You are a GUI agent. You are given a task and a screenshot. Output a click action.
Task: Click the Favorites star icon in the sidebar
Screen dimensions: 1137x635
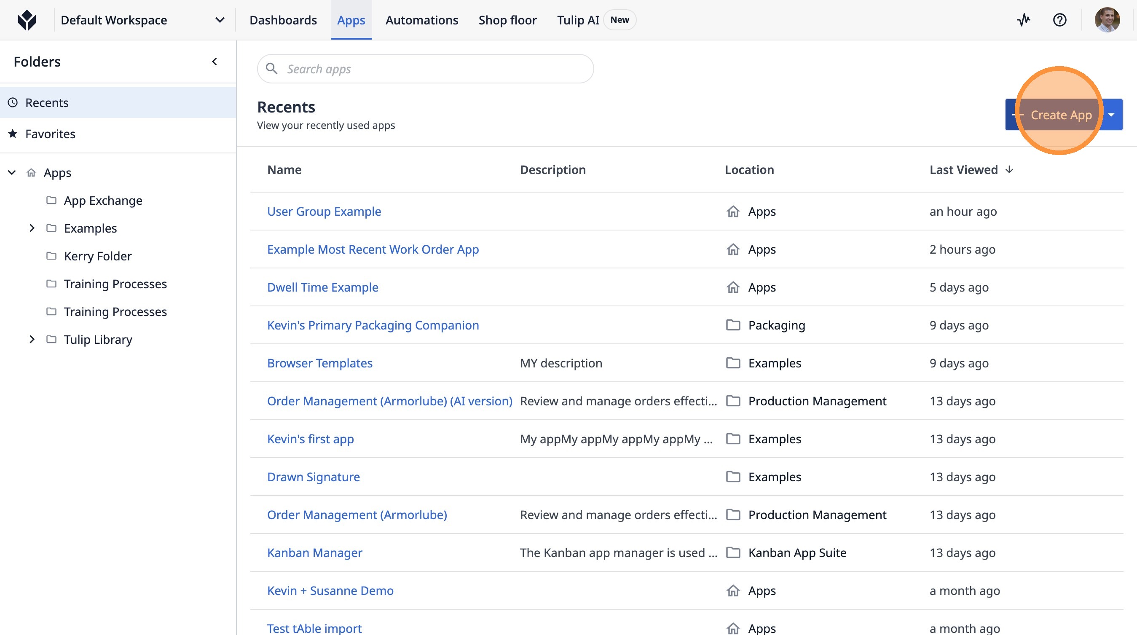[13, 134]
